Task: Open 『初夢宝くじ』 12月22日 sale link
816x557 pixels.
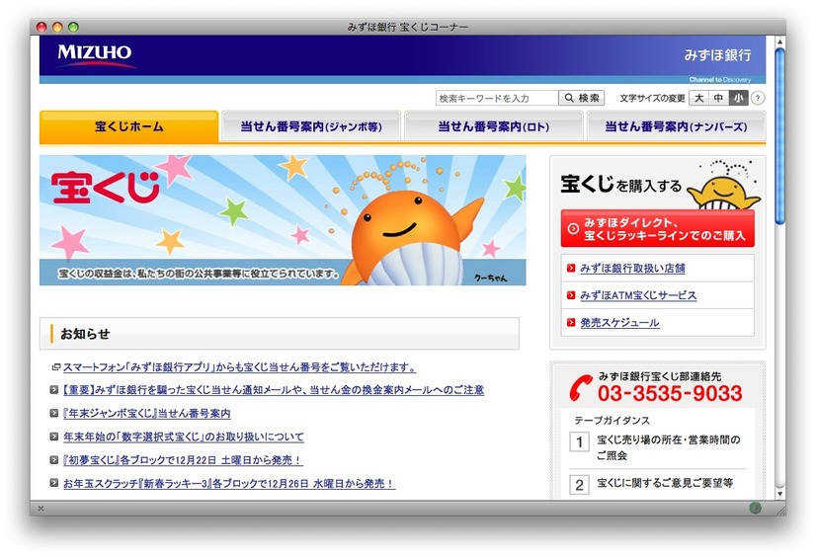Action: pos(183,460)
